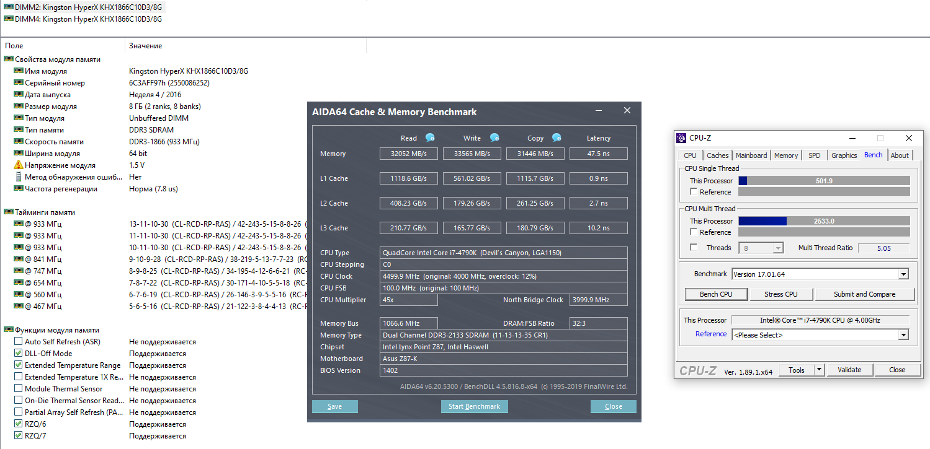Click the icon next to Метод обнаружения ошибок
This screenshot has width=930, height=449.
pos(19,177)
